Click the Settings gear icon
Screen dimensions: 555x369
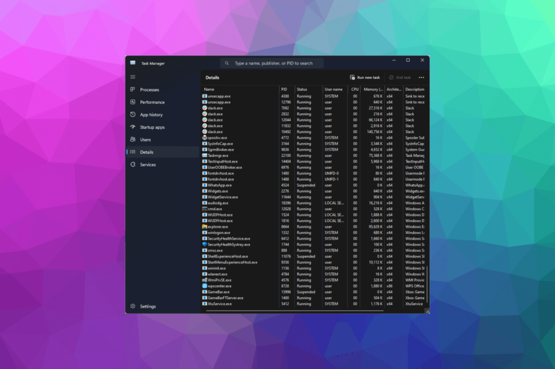click(x=133, y=306)
